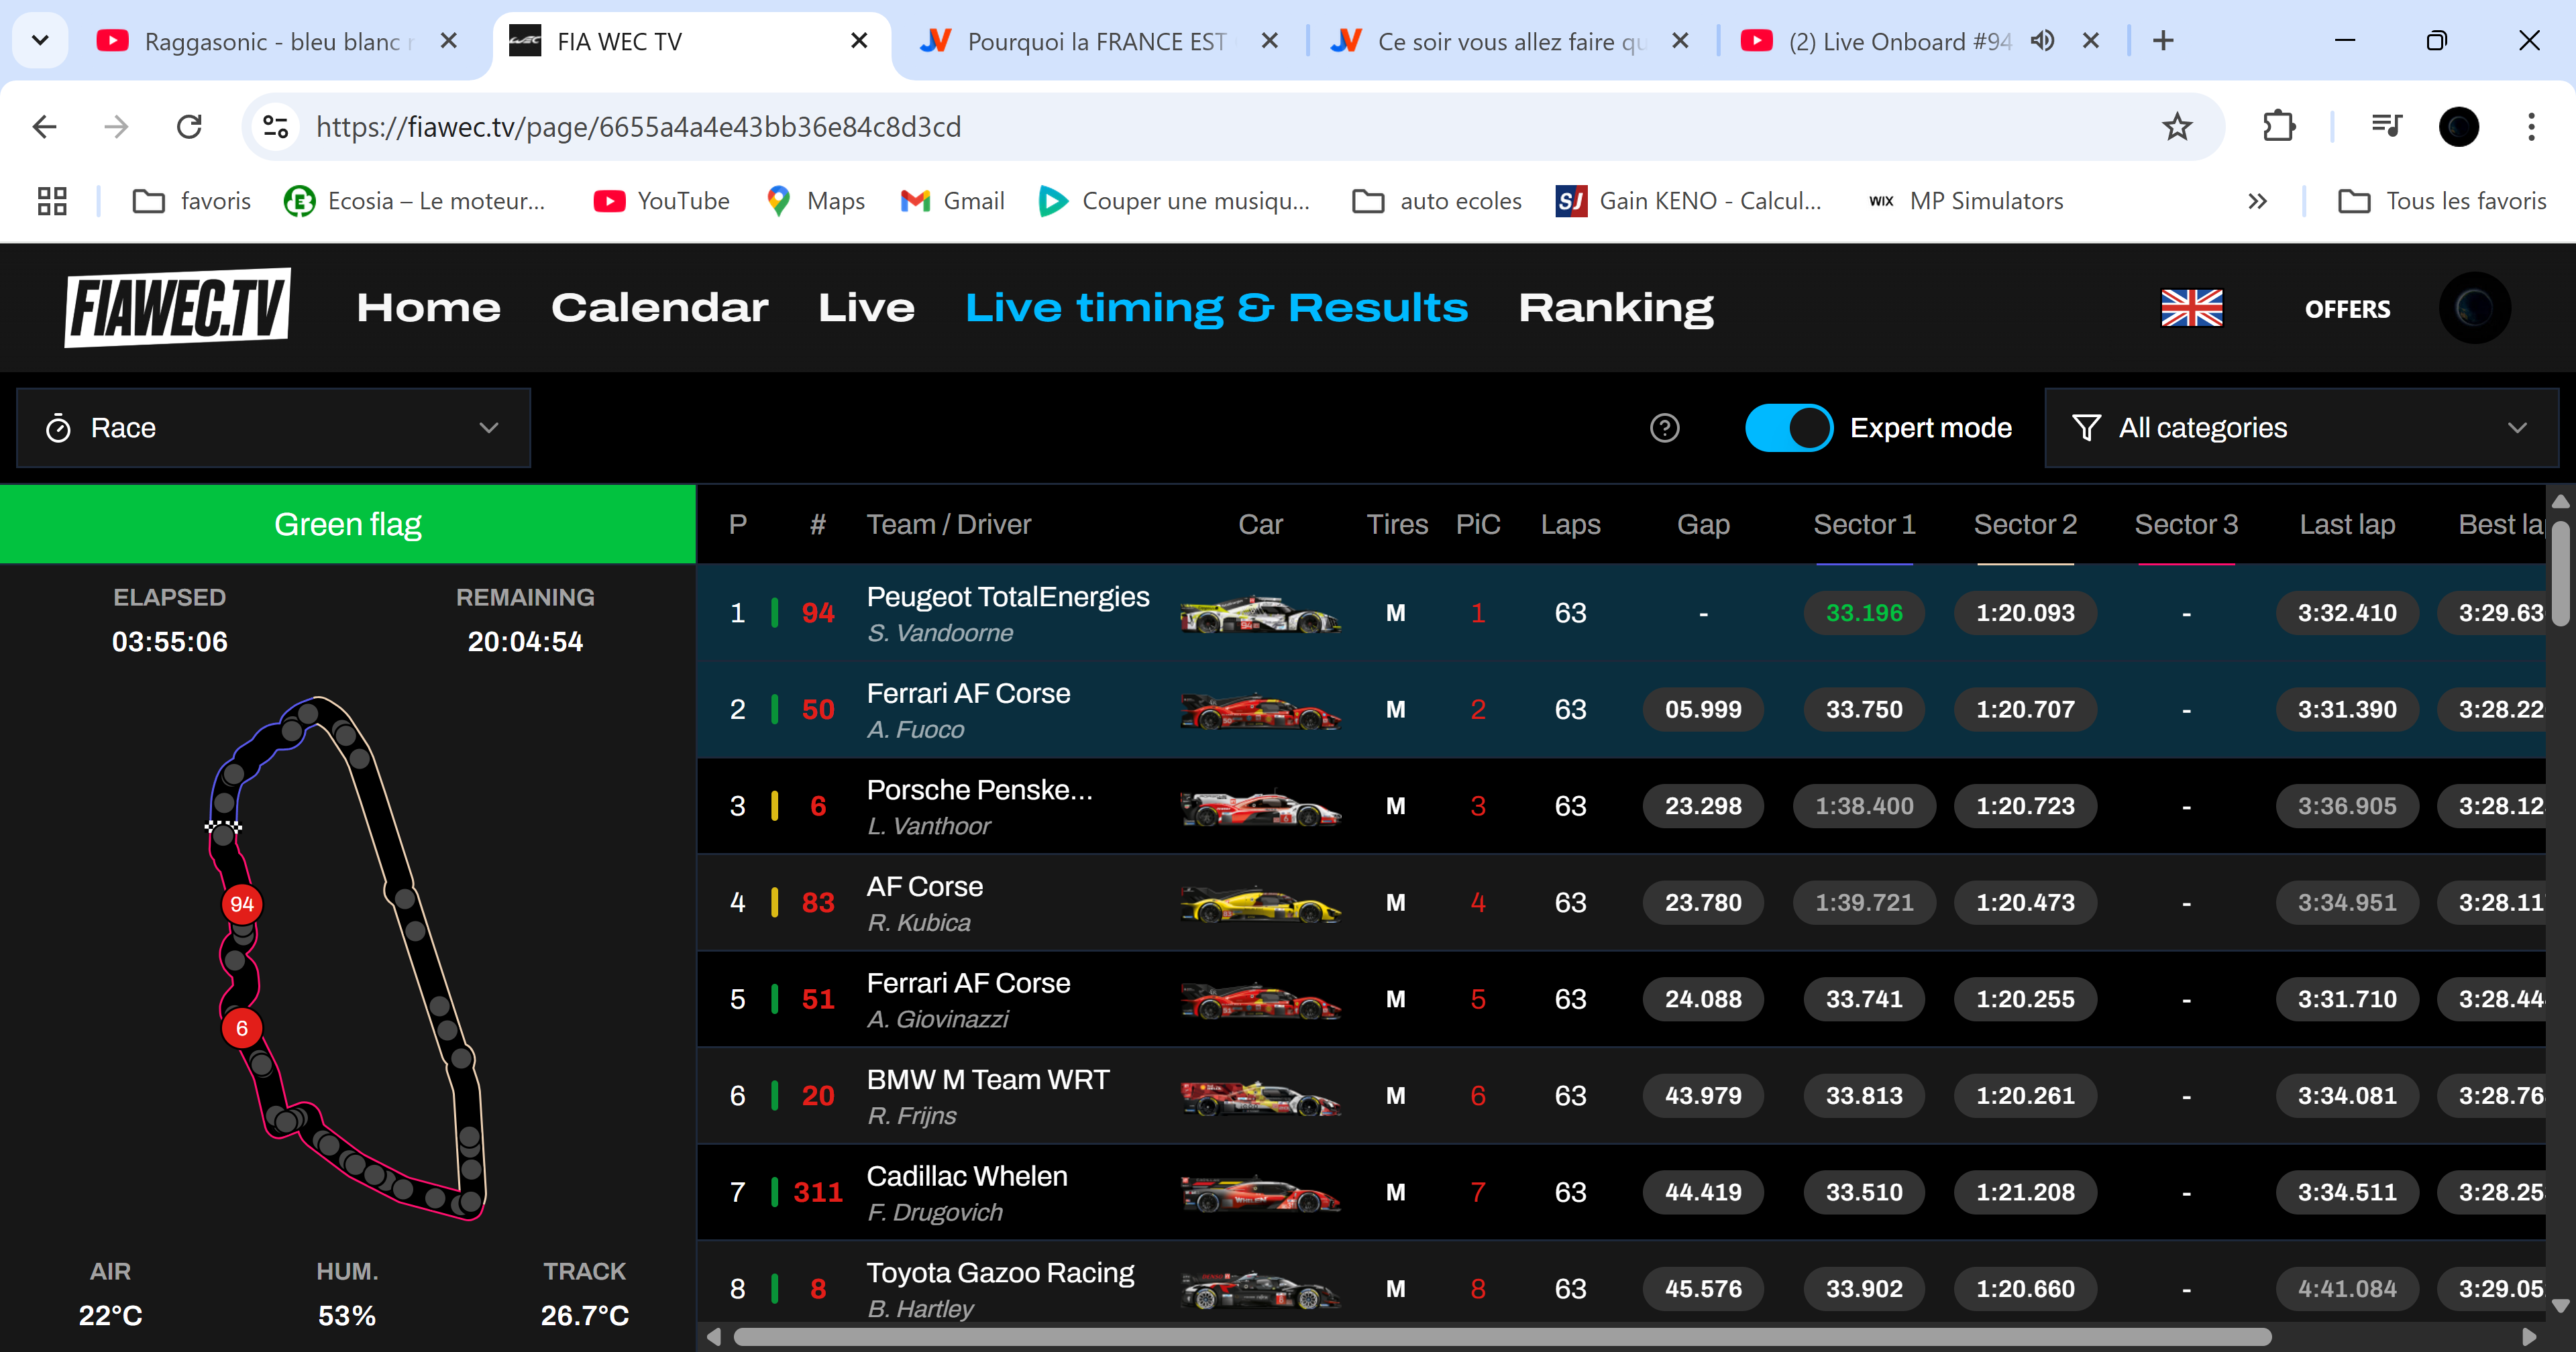Click car 6 marker on track map
Image resolution: width=2576 pixels, height=1352 pixels.
point(242,1029)
